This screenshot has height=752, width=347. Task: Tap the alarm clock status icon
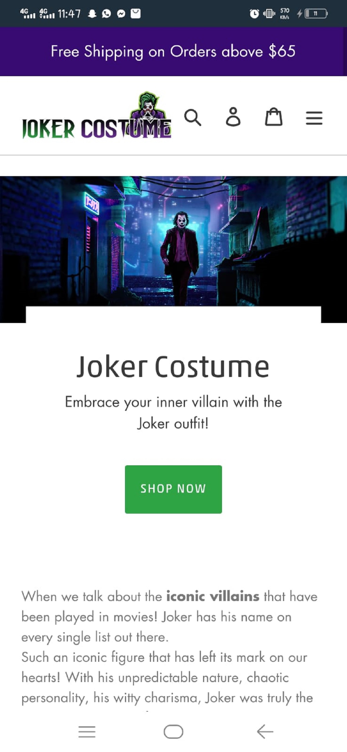pyautogui.click(x=254, y=14)
